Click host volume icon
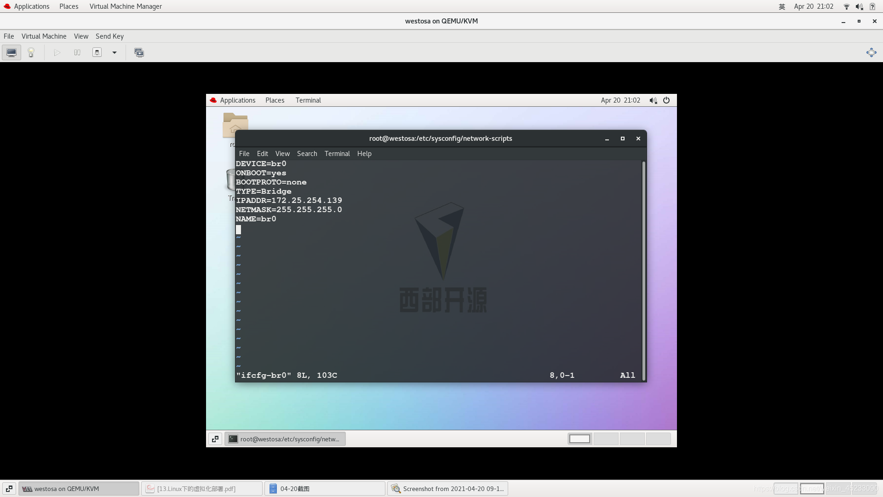883x497 pixels. 859,6
